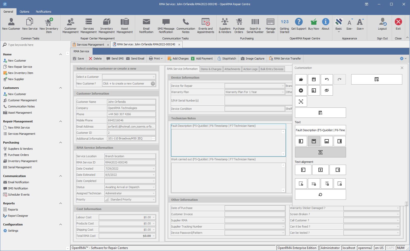Open the Assigned Technician dropdown
Image resolution: width=410 pixels, height=251 pixels.
pos(153,193)
